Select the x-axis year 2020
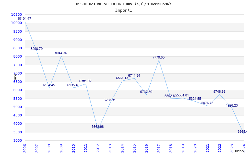The image size is (247, 154). (195, 148)
